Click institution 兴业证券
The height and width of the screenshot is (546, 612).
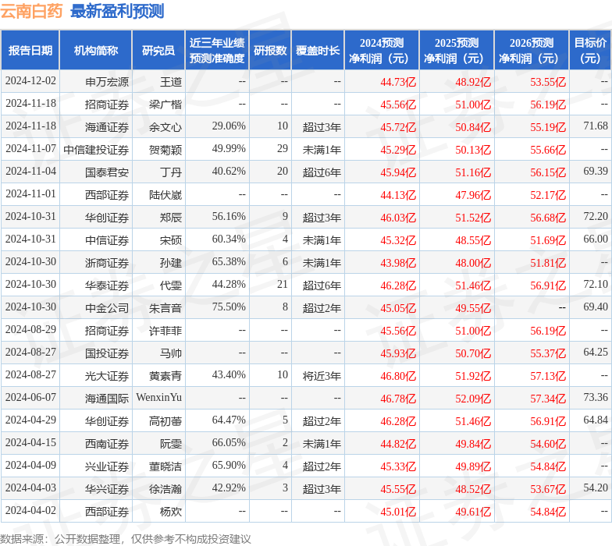pos(107,466)
